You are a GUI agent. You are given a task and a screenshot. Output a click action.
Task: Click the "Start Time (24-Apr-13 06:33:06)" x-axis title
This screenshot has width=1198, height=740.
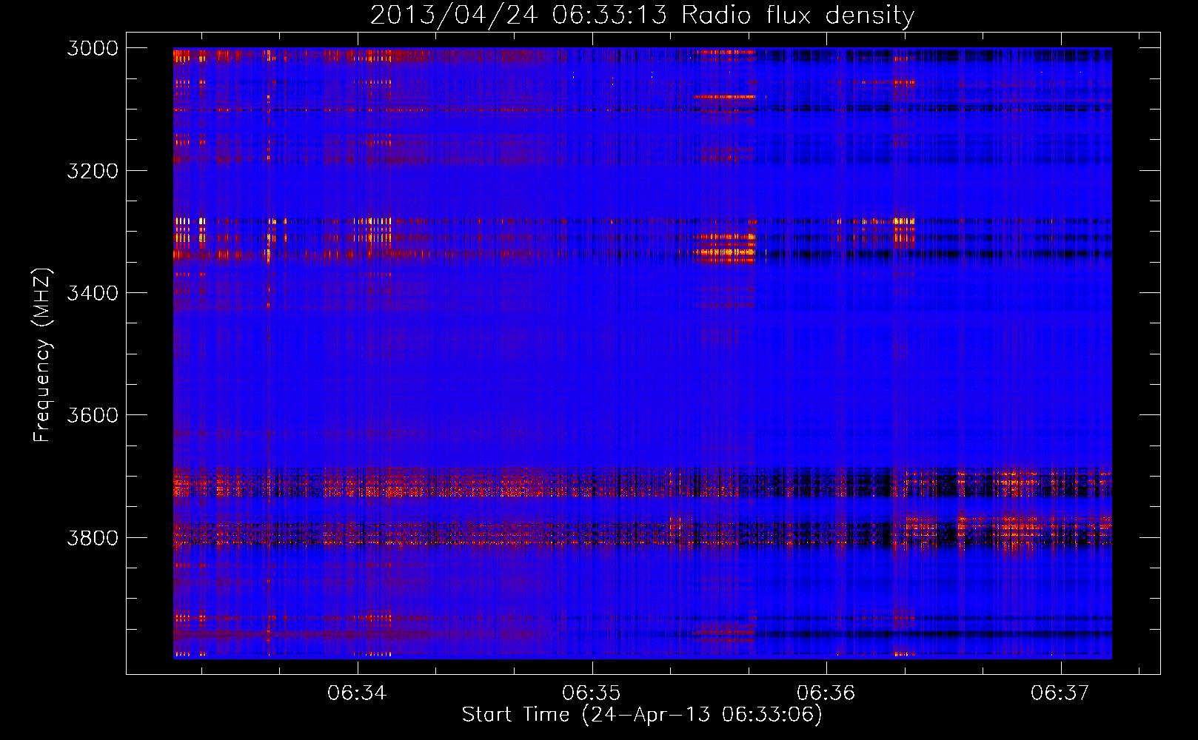(x=642, y=715)
